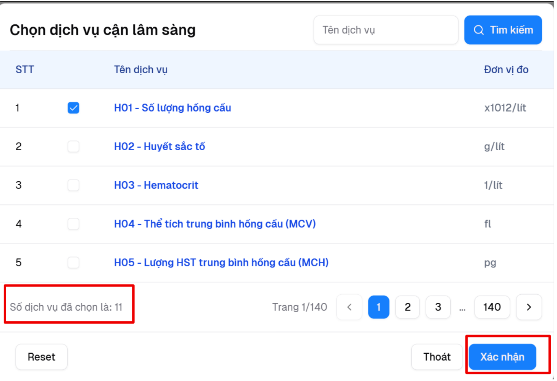Check the H02 Huyết sắc tố checkbox
The image size is (557, 381).
(x=73, y=147)
